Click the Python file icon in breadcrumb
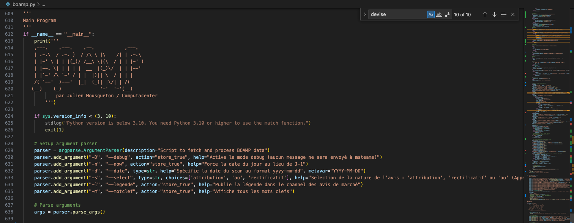574x223 pixels. (8, 4)
